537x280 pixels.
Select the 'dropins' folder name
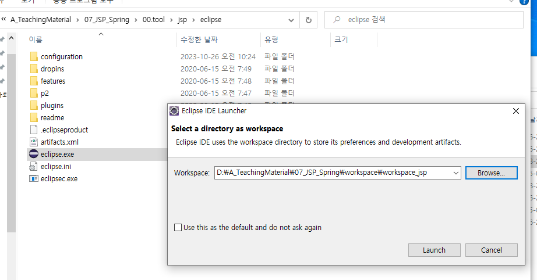pyautogui.click(x=52, y=69)
